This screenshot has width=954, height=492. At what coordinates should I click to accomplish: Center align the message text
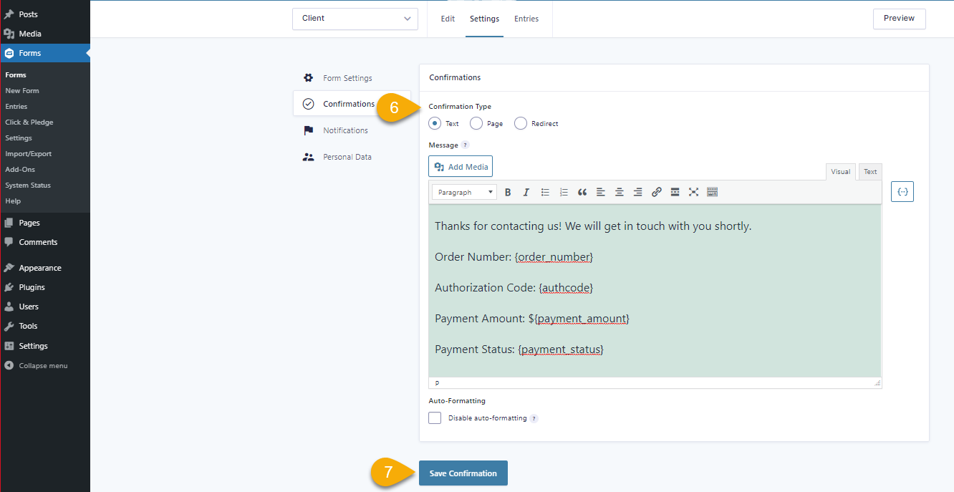click(x=620, y=192)
